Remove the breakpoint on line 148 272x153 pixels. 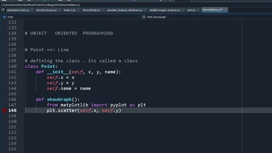pyautogui.click(x=5, y=110)
